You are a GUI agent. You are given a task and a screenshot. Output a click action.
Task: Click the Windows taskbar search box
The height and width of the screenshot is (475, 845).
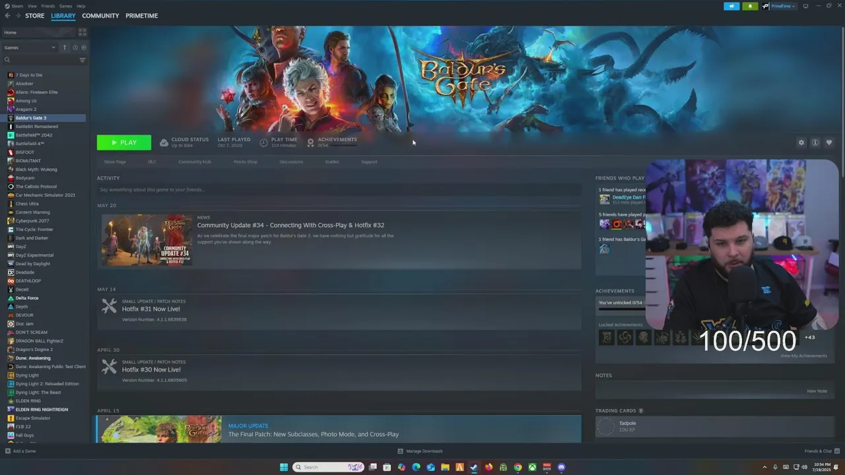(328, 467)
